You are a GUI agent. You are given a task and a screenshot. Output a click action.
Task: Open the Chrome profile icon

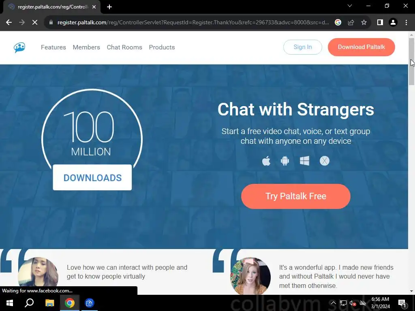click(x=393, y=23)
